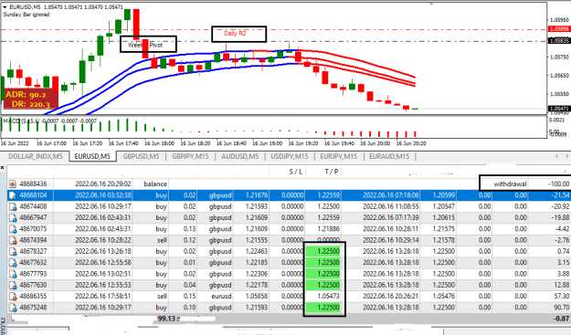This screenshot has height=335, width=571.
Task: Select the red 1.05898 price label on axis
Action: (x=558, y=29)
